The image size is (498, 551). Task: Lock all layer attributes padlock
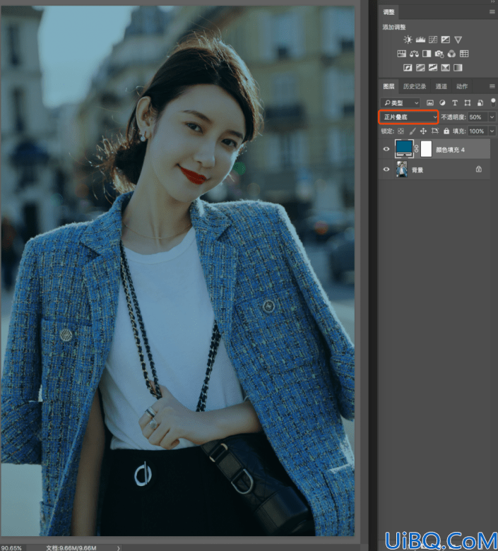446,131
